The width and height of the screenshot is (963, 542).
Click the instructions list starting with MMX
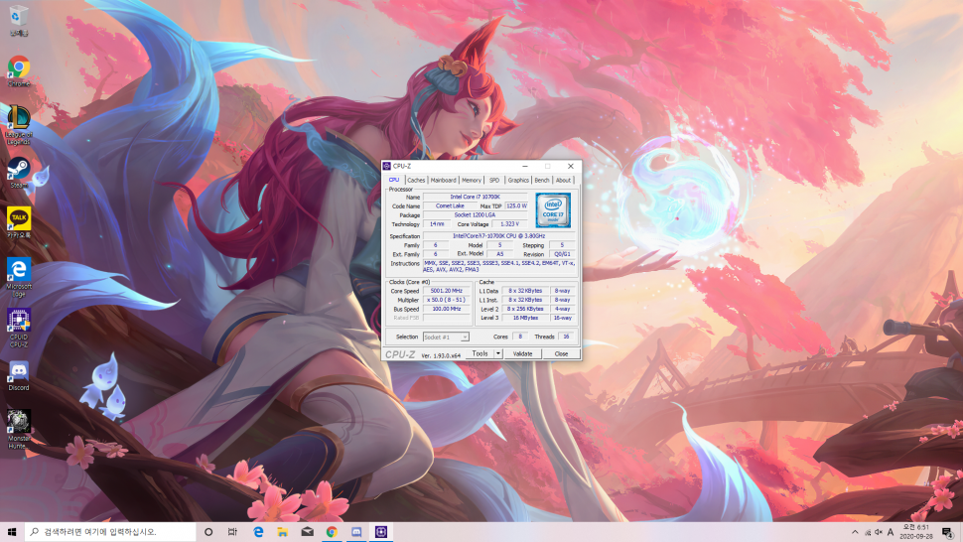tap(498, 266)
